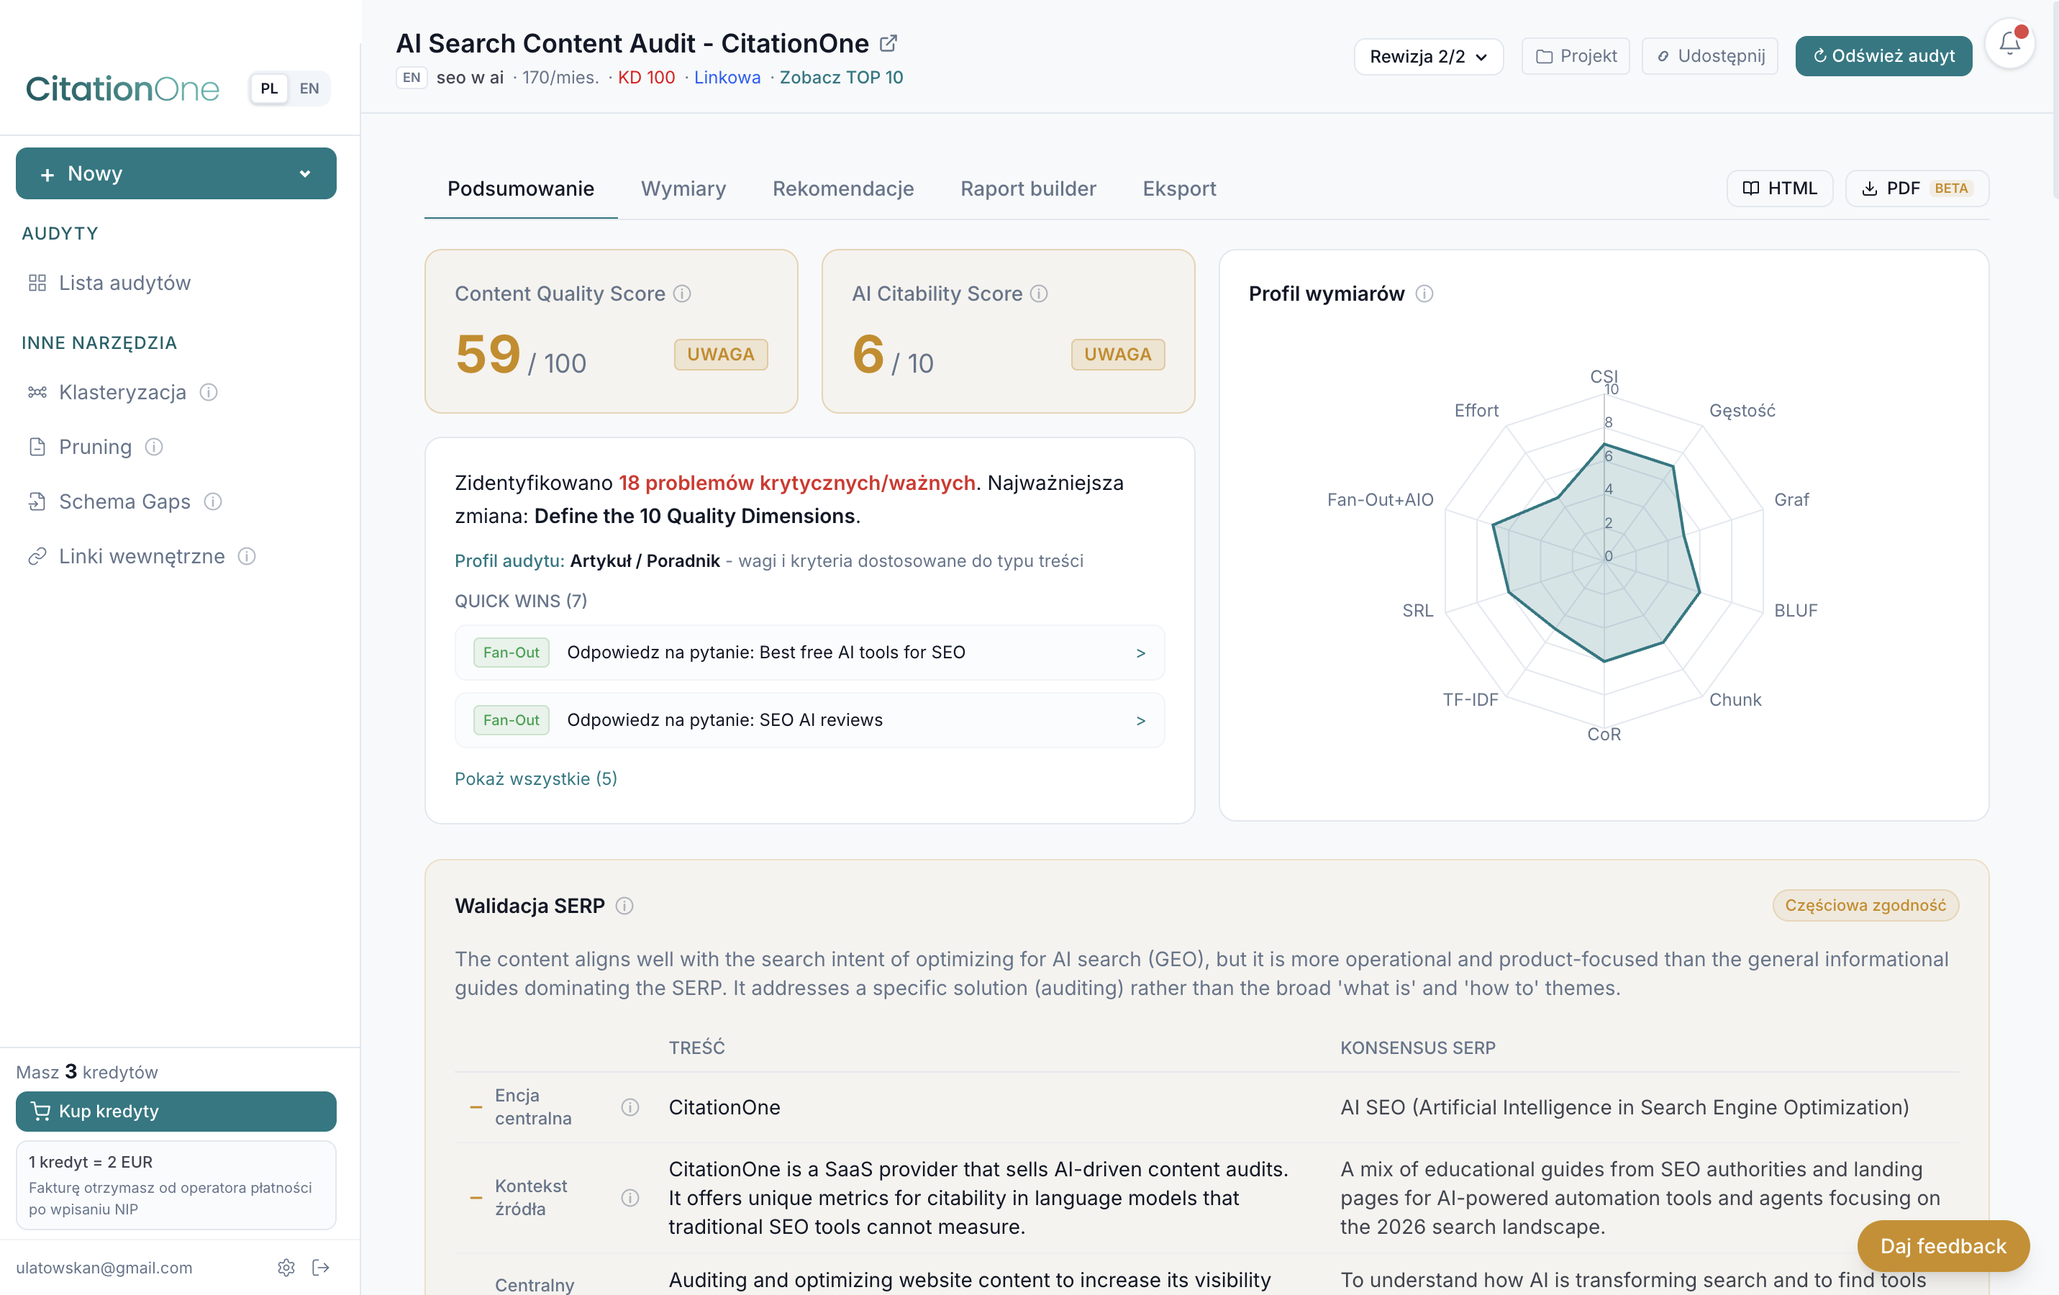Open the external link icon beside audit title
This screenshot has height=1295, width=2059.
888,42
